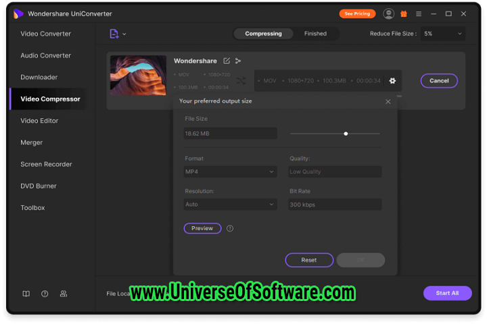Open DVD Burner
Image resolution: width=487 pixels, height=324 pixels.
[39, 186]
